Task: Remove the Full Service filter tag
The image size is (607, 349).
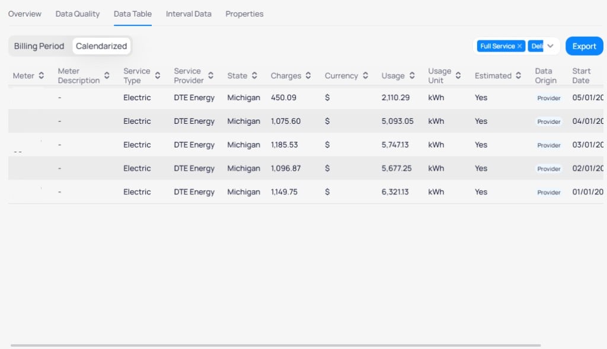Action: pyautogui.click(x=519, y=46)
